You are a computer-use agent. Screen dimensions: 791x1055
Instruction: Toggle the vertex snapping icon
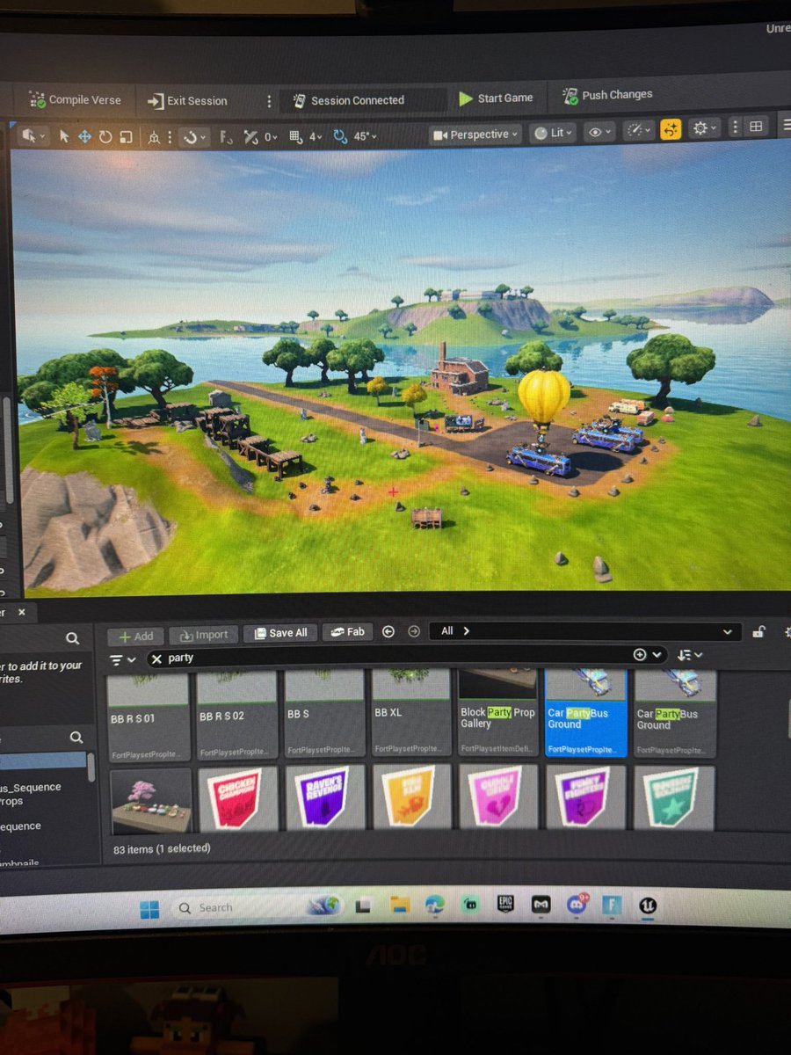pyautogui.click(x=226, y=137)
